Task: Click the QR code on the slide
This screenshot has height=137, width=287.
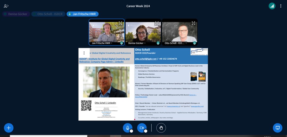Action: click(x=86, y=105)
